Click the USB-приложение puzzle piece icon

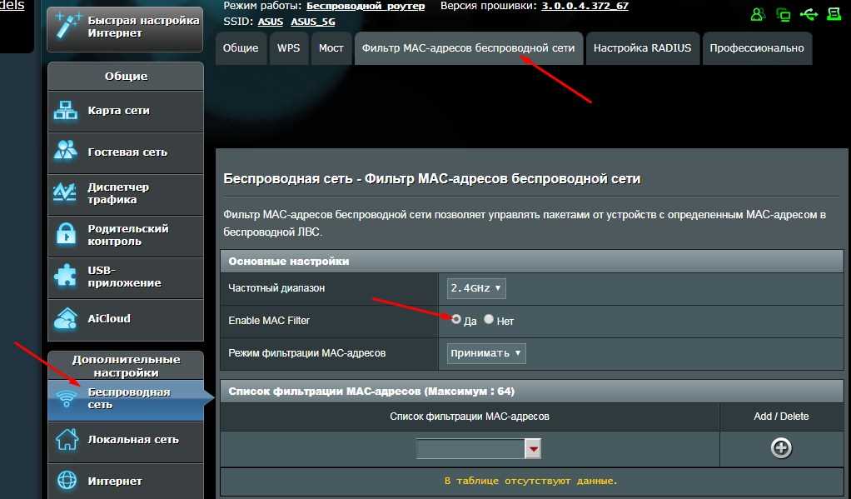(66, 275)
